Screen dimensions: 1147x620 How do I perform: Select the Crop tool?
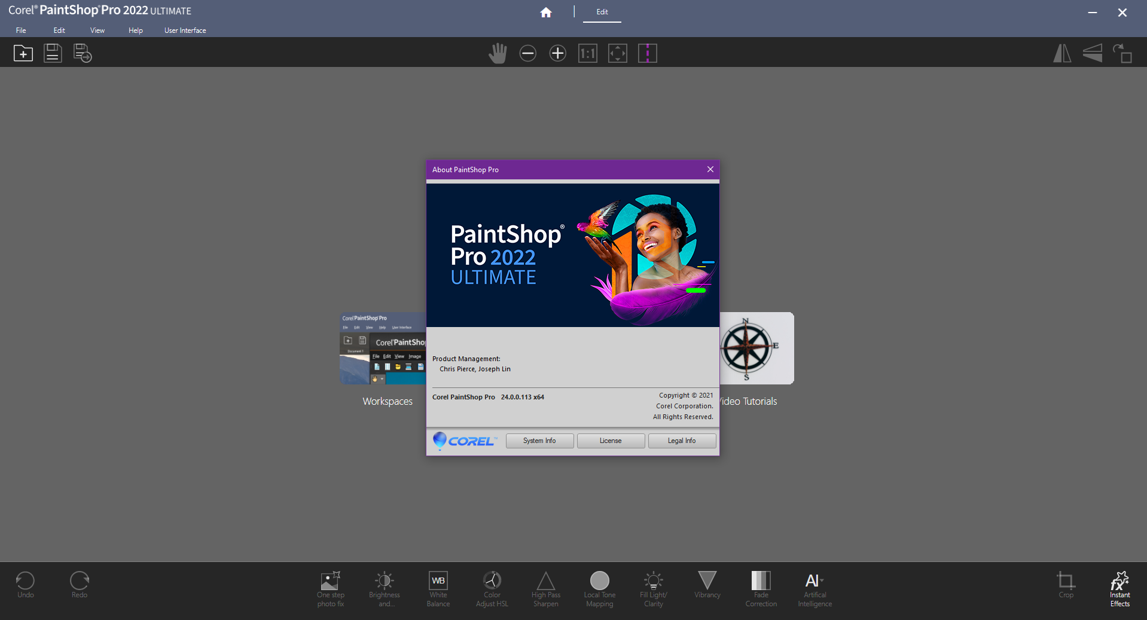click(x=1066, y=584)
